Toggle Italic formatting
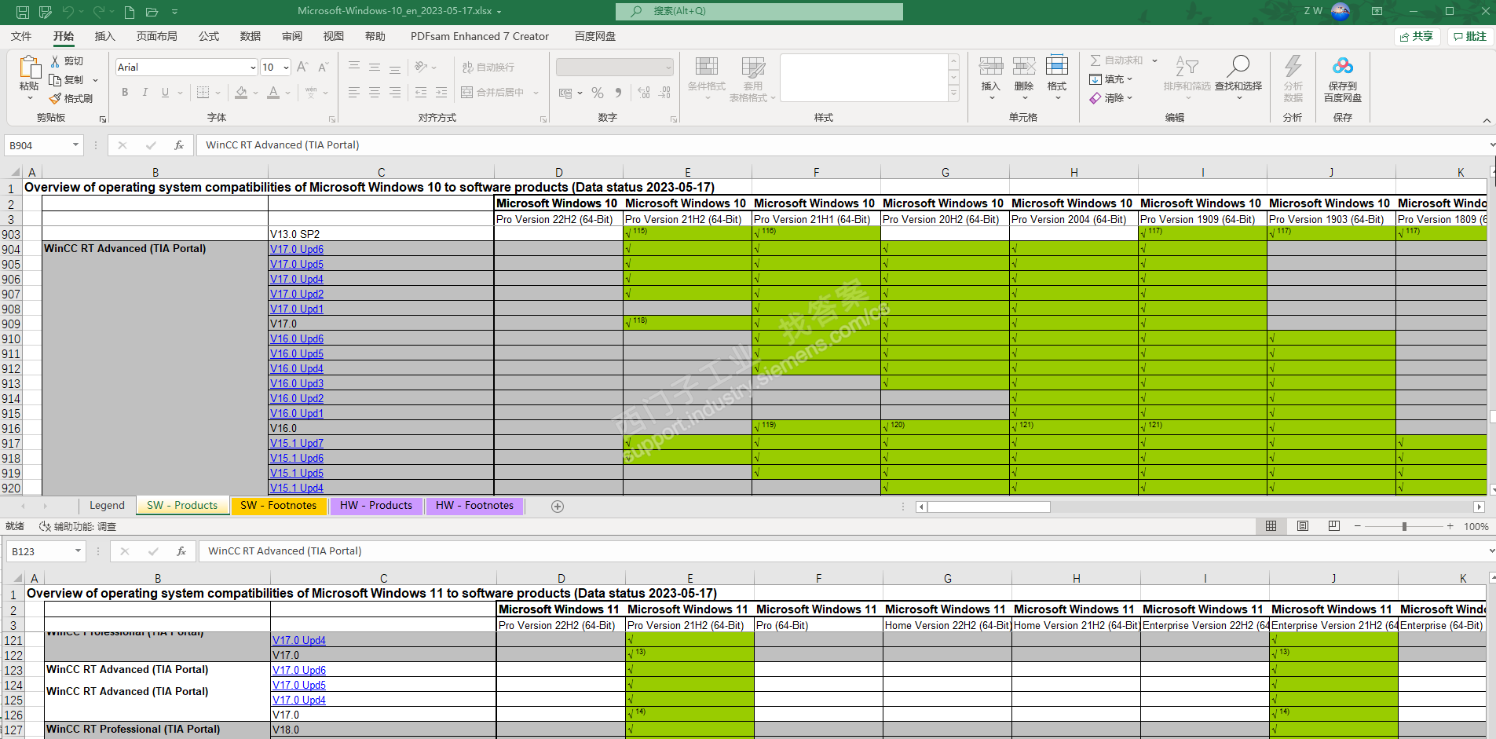1496x739 pixels. (145, 93)
